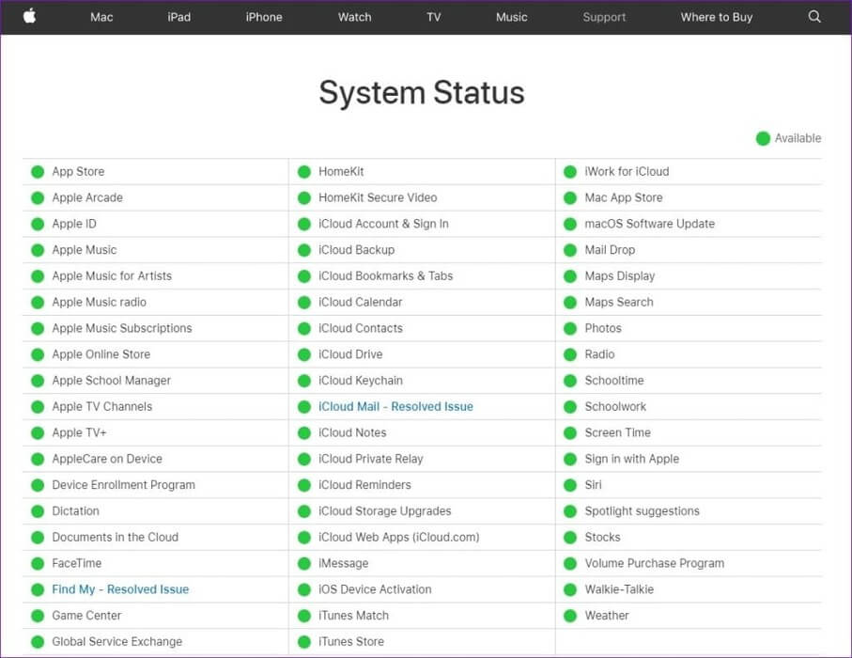Select Global Service Exchange text
Image resolution: width=852 pixels, height=658 pixels.
(x=116, y=642)
